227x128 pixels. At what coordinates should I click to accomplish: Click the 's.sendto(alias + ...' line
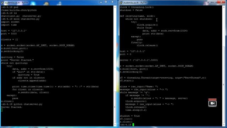coord(159,98)
